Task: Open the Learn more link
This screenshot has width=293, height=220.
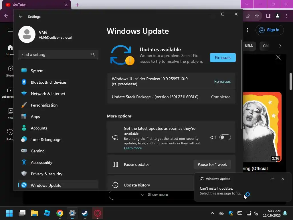Action: coord(133,148)
